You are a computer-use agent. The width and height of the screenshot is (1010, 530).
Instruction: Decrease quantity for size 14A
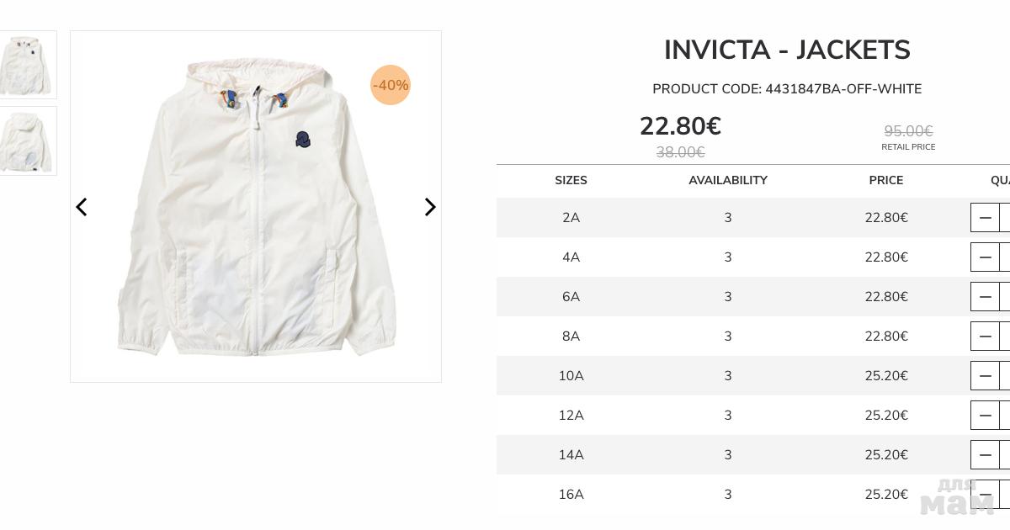(985, 455)
